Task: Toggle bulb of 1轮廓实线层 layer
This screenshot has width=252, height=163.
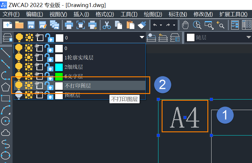Action: coord(19,58)
